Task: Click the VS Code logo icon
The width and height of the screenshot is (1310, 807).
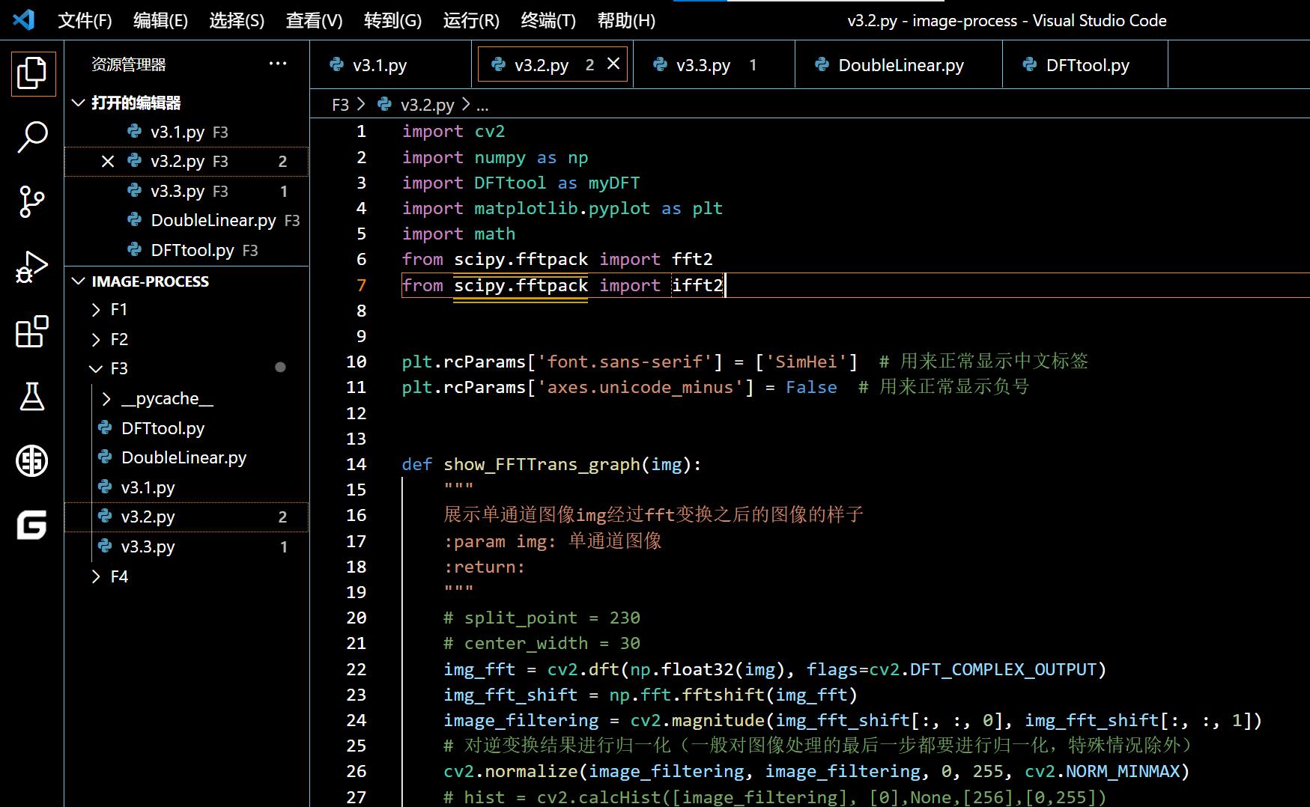Action: click(24, 19)
